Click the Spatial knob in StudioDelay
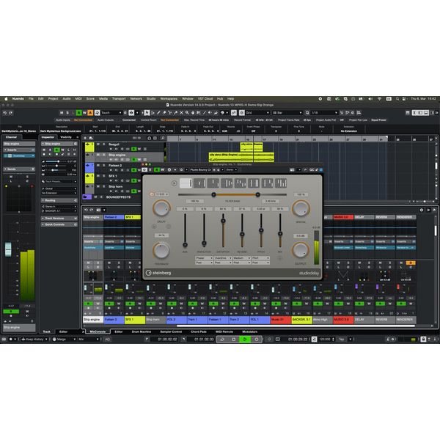 click(301, 209)
